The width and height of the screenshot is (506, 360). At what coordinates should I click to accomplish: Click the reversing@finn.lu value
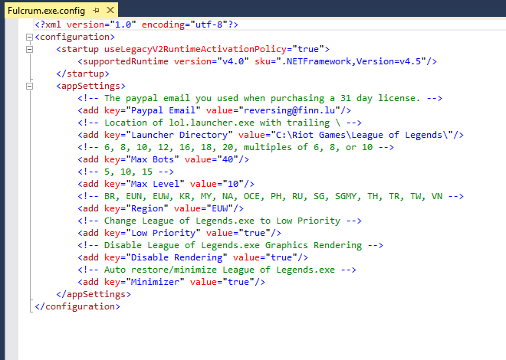(290, 110)
